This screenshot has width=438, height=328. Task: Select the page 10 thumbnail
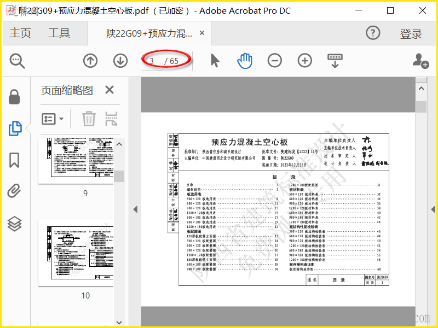coord(76,253)
